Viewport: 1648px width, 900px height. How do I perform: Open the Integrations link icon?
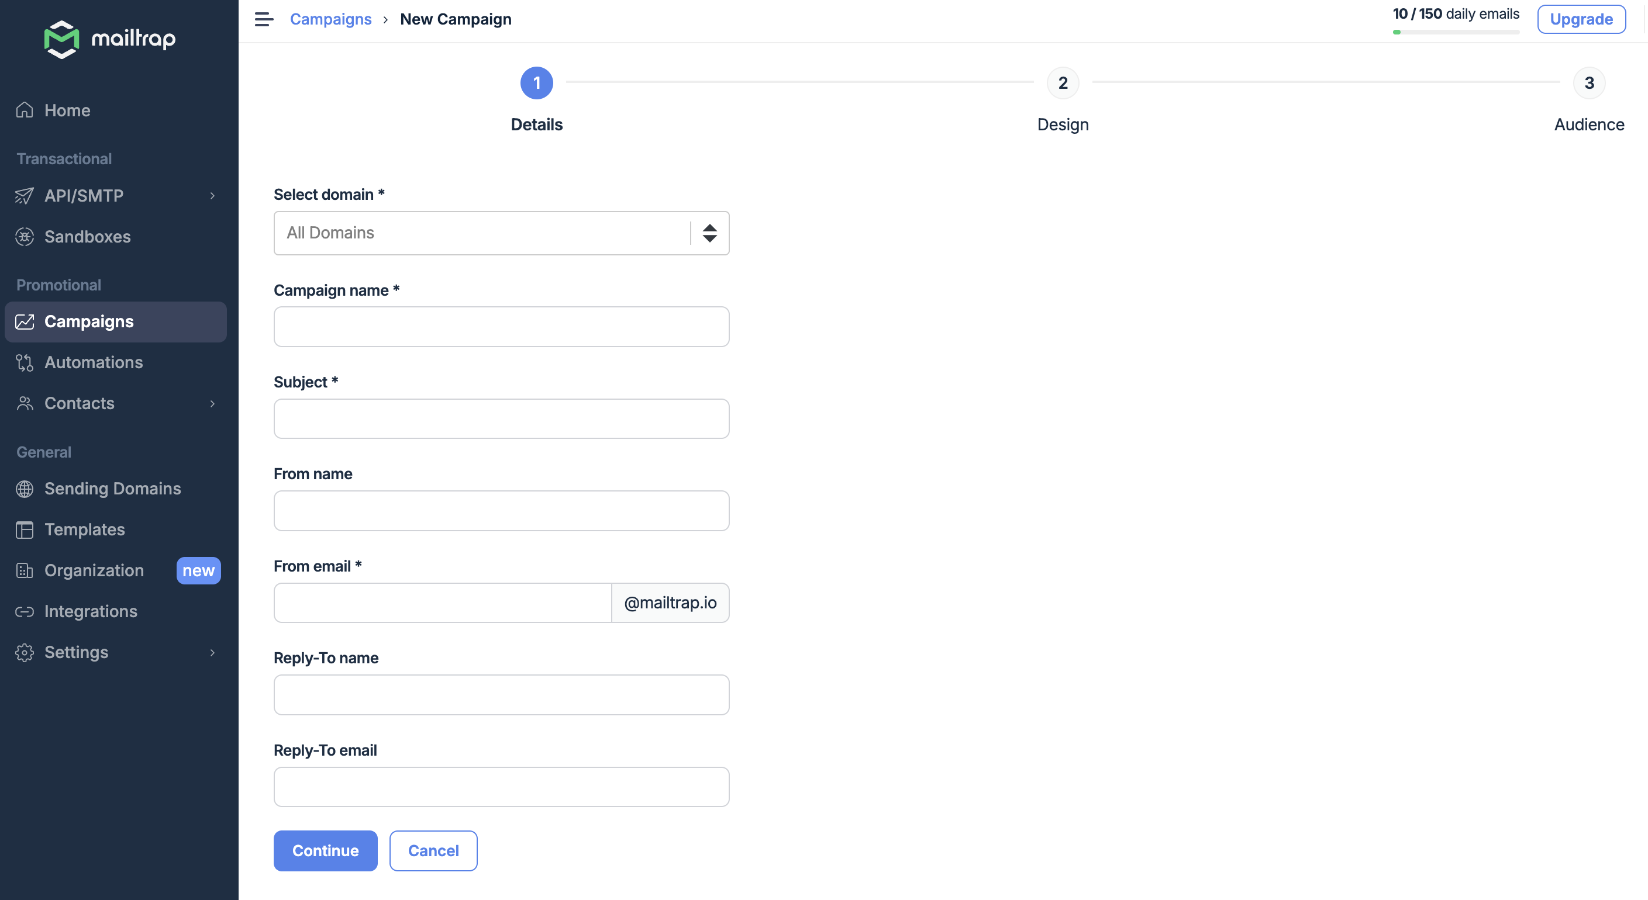coord(25,612)
